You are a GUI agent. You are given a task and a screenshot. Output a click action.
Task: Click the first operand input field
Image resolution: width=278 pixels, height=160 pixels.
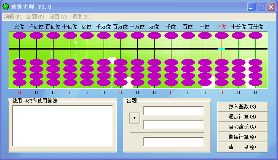[174, 111]
